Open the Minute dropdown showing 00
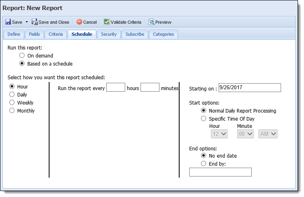Image resolution: width=304 pixels, height=197 pixels. [245, 134]
